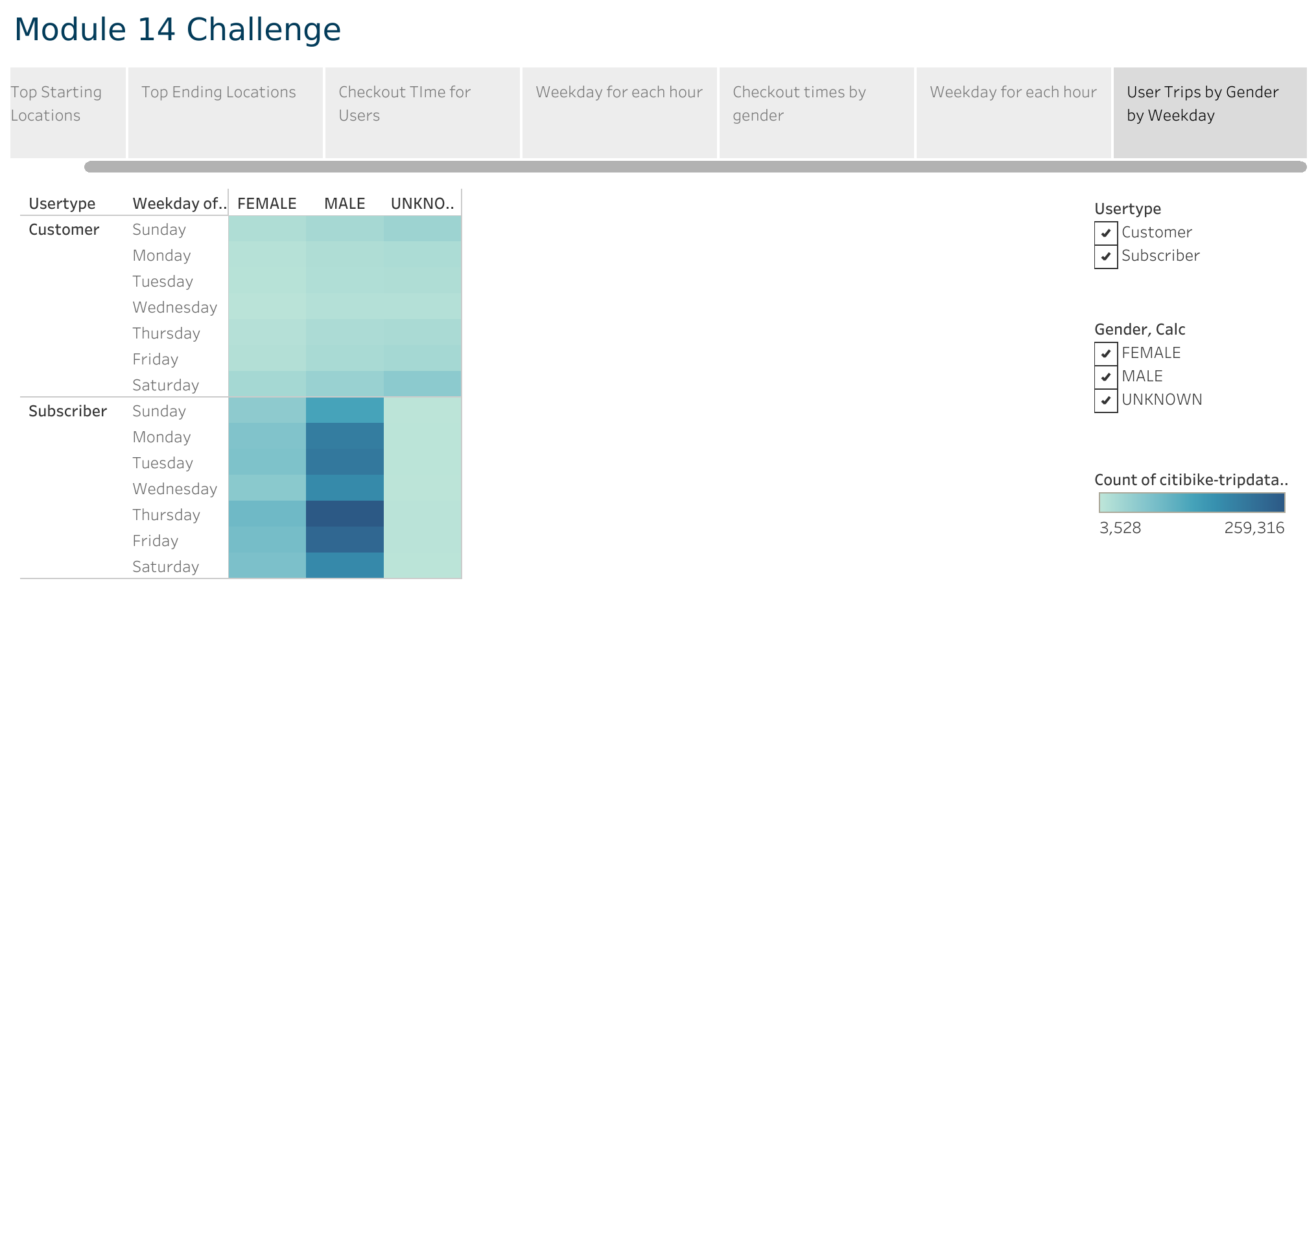Click the FEMALE column header
The height and width of the screenshot is (1249, 1316).
pos(267,203)
